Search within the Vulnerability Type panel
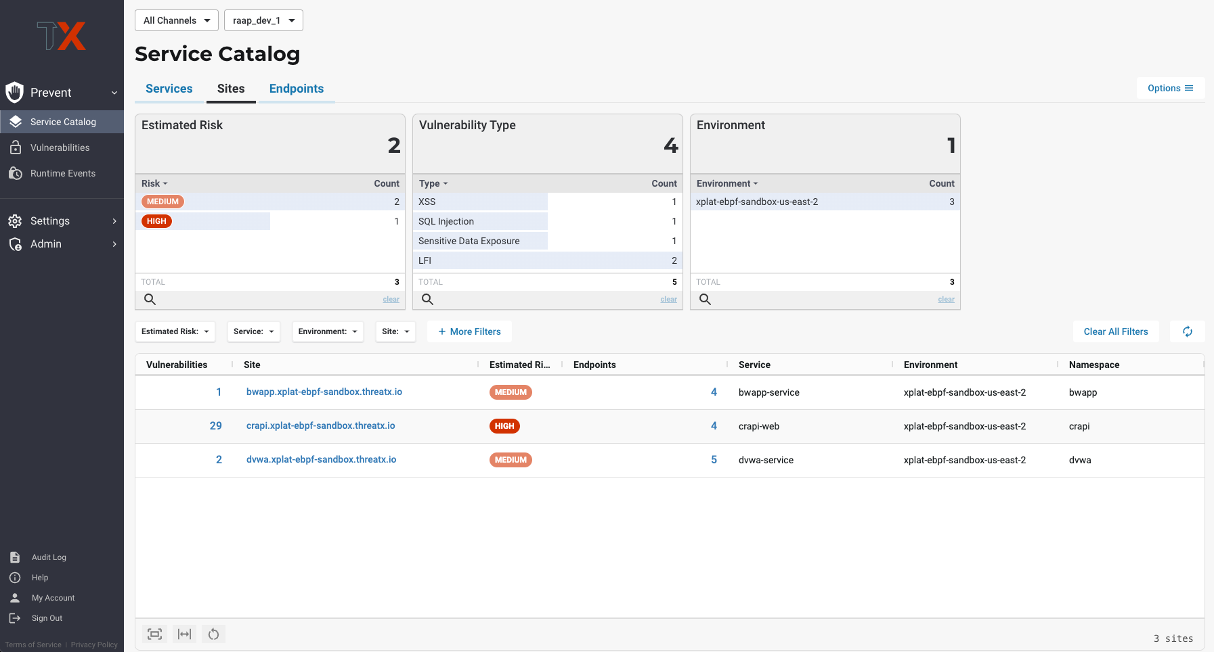This screenshot has width=1214, height=652. 428,299
